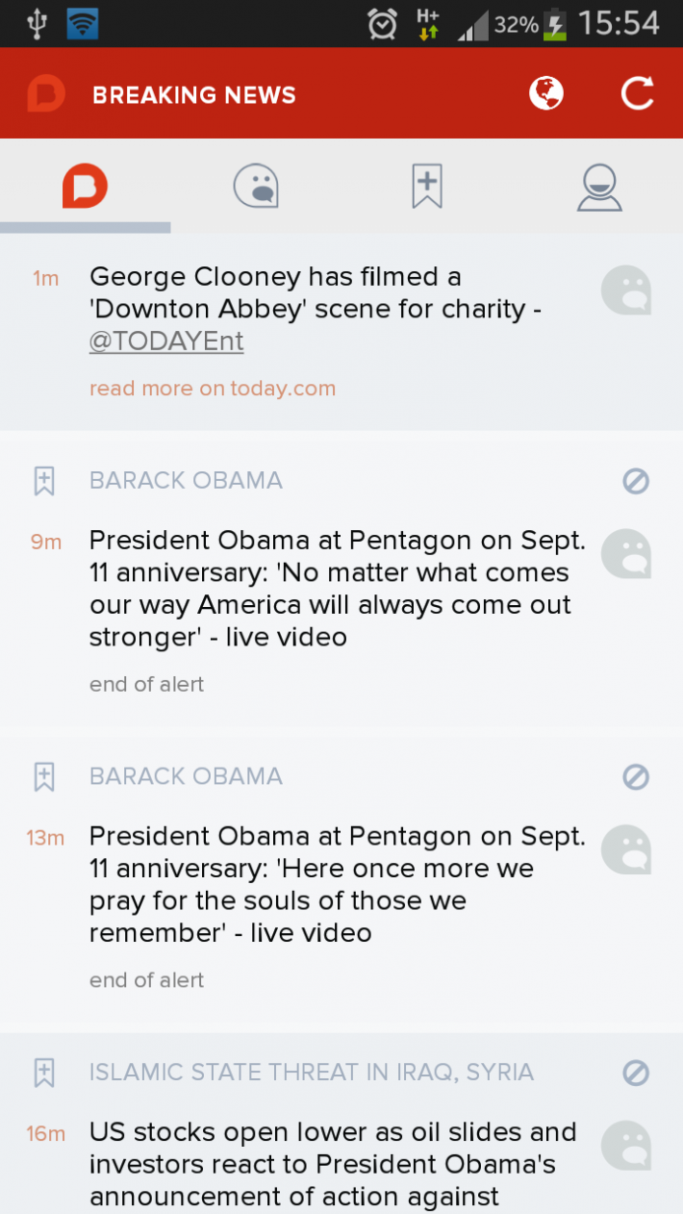Image resolution: width=683 pixels, height=1214 pixels.
Task: React to the 'pray for the souls' story
Action: (x=626, y=850)
